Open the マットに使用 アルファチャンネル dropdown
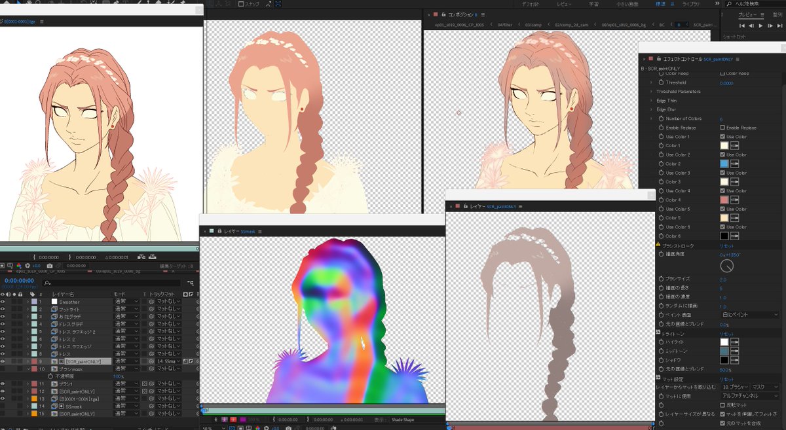The image size is (786, 430). tap(749, 396)
